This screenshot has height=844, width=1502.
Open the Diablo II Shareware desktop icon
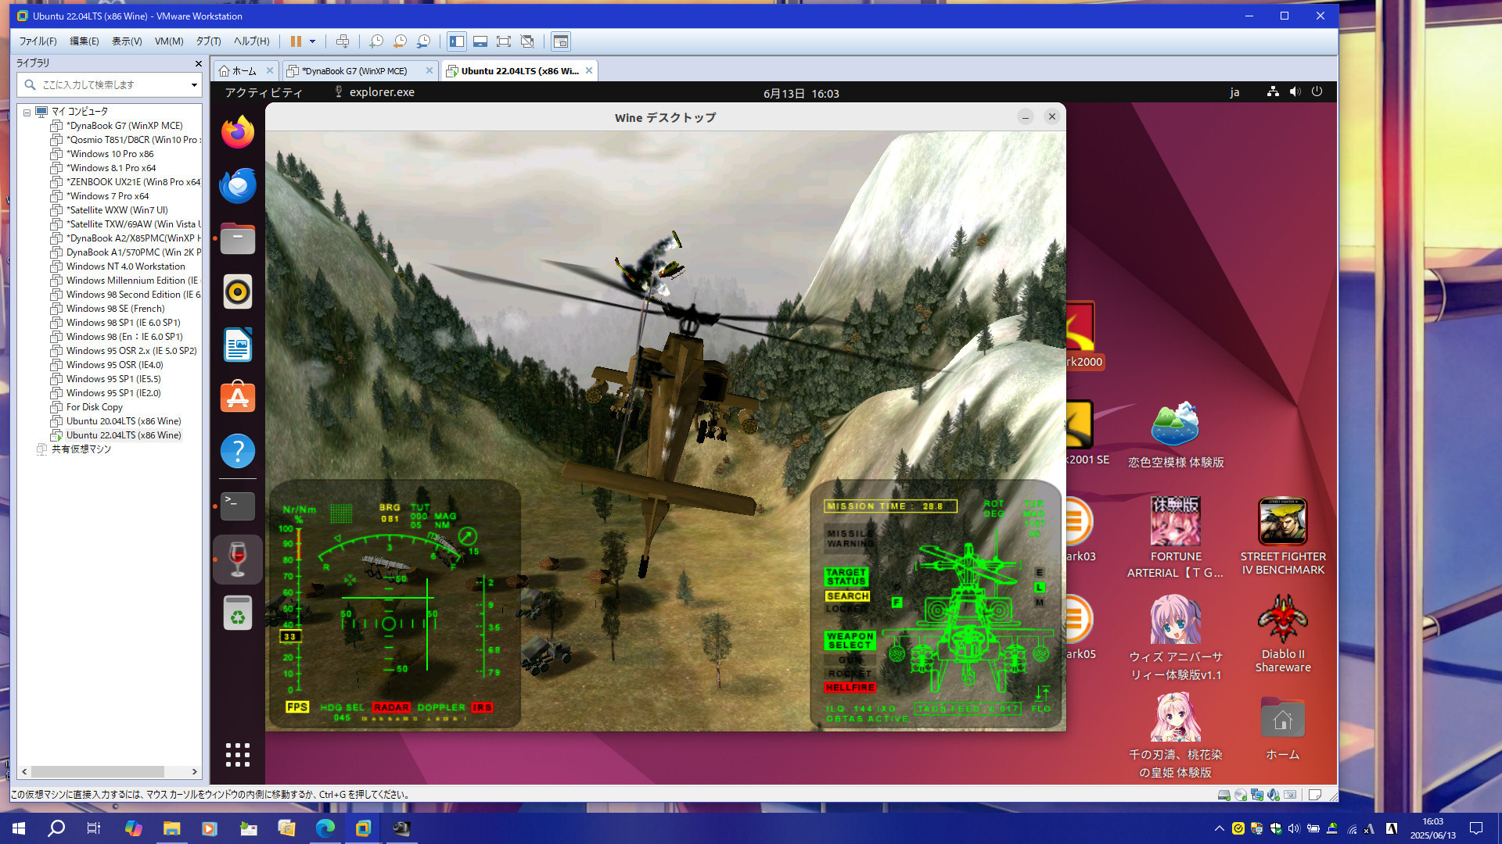coord(1283,634)
